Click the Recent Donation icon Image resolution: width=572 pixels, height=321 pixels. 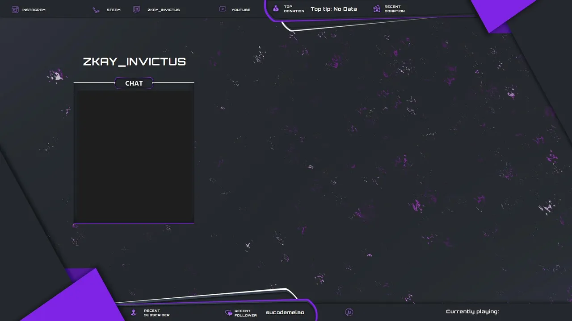(x=377, y=8)
